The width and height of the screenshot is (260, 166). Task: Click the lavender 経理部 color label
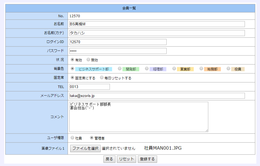[158, 69]
